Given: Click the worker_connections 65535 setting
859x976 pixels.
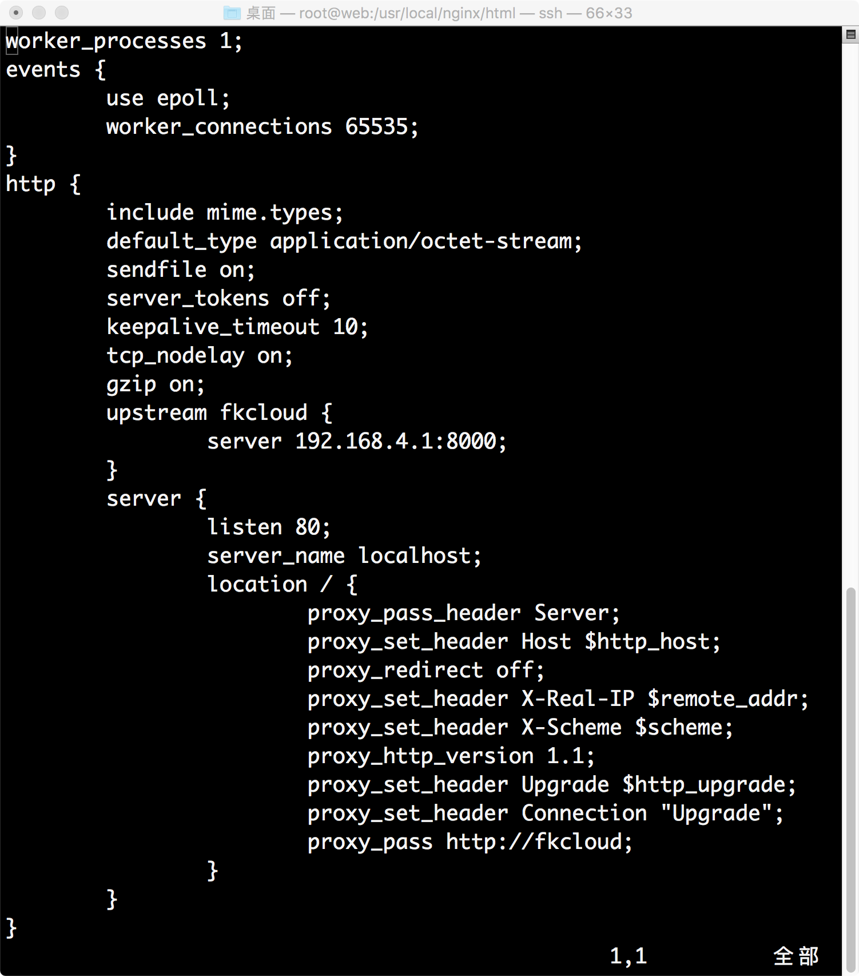Looking at the screenshot, I should pyautogui.click(x=262, y=126).
